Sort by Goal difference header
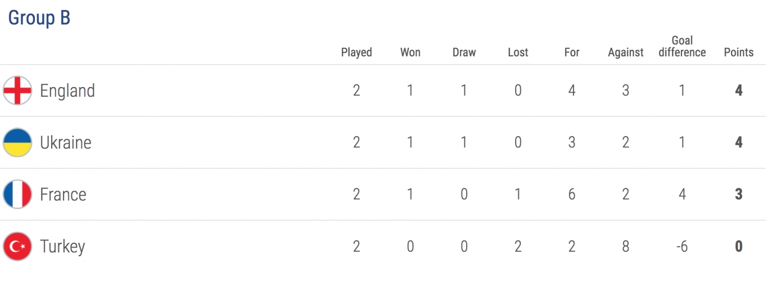Image resolution: width=767 pixels, height=281 pixels. pos(682,47)
